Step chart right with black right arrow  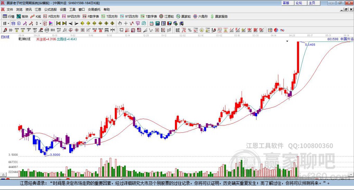[76, 23]
